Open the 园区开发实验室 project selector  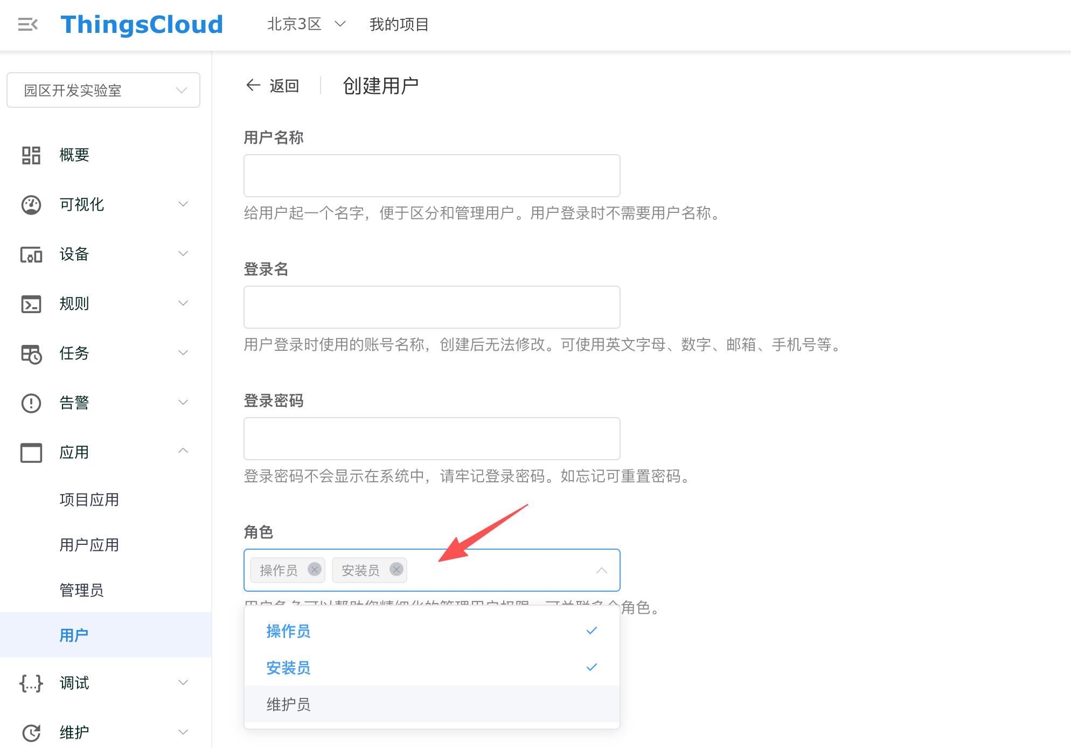(103, 90)
